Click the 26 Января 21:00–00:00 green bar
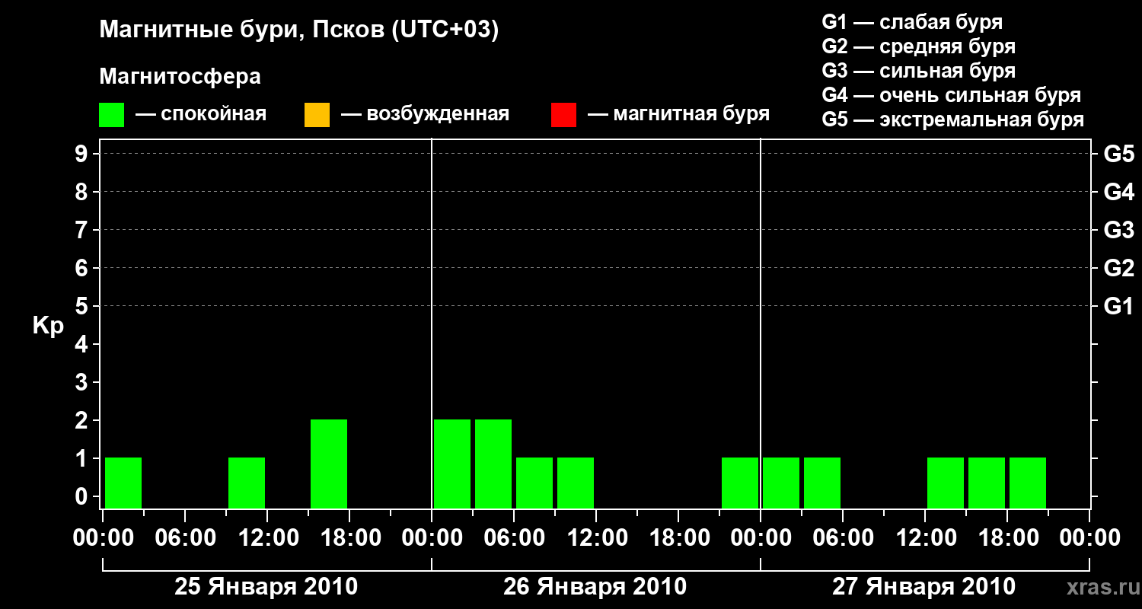Image resolution: width=1142 pixels, height=609 pixels. tap(740, 483)
